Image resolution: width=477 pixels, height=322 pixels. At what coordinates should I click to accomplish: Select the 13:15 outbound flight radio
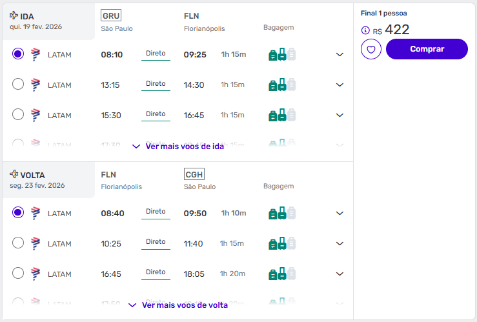18,84
